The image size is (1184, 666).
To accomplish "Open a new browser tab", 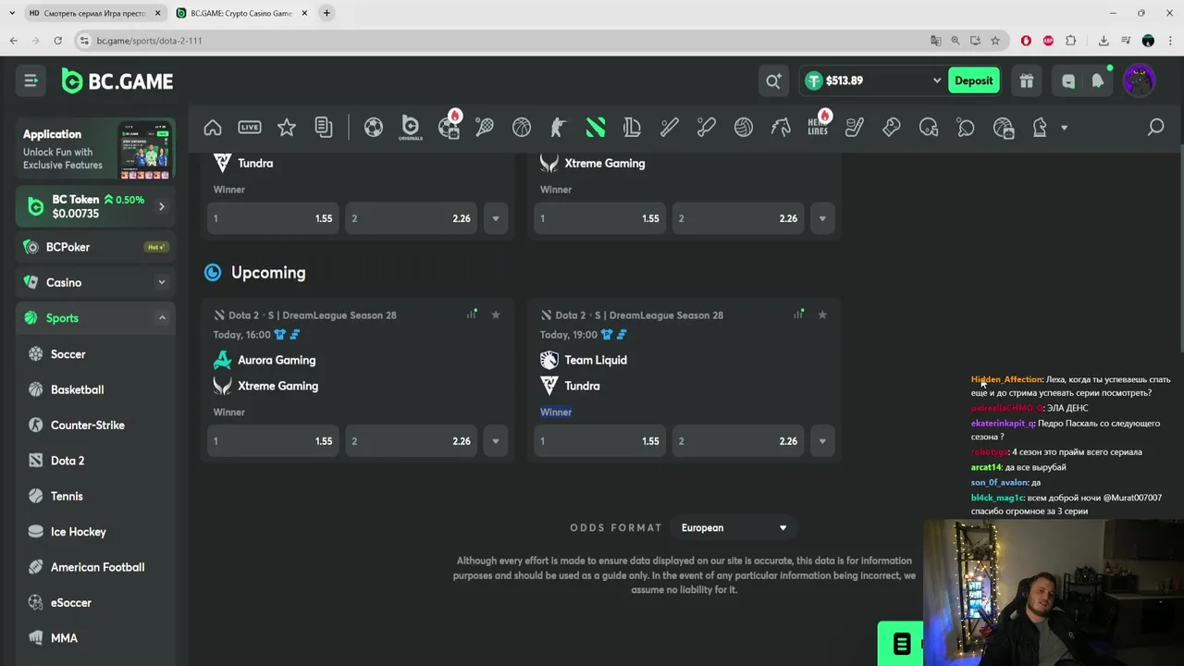I will (x=327, y=13).
